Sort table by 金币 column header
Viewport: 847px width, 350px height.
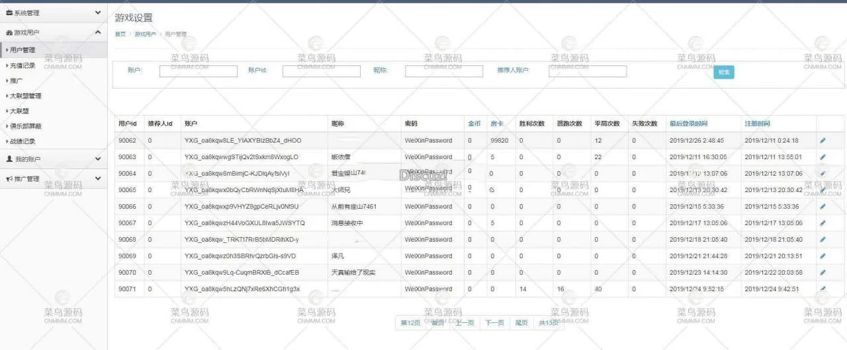[474, 123]
